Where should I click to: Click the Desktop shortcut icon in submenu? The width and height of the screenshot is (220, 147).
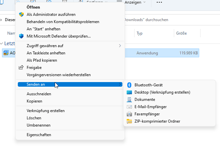pos(129,92)
